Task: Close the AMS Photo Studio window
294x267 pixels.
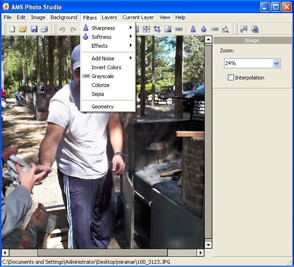Action: click(287, 7)
